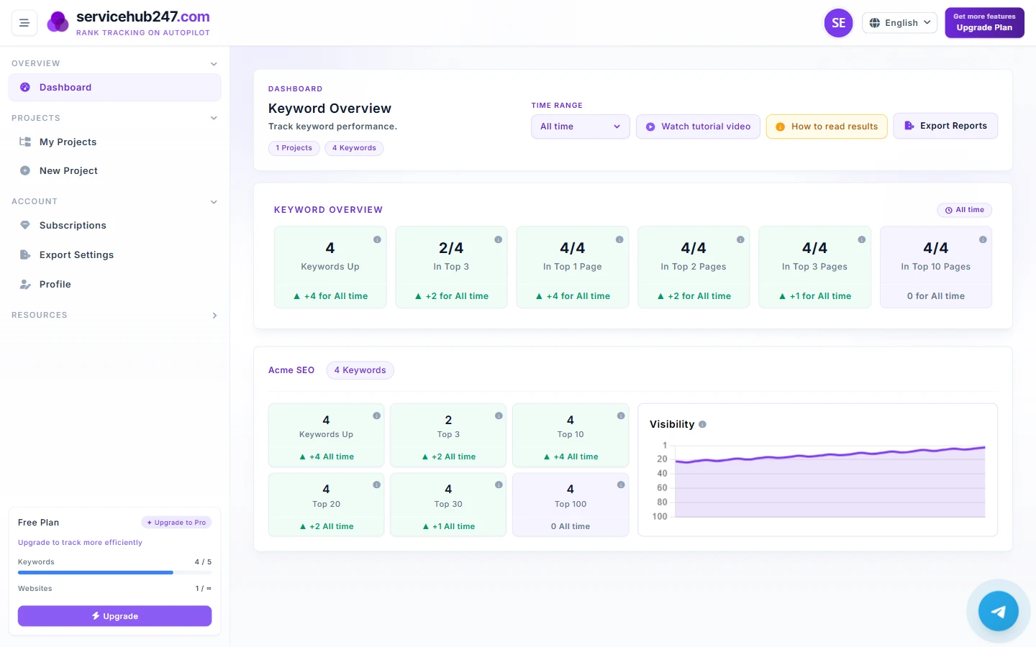This screenshot has width=1036, height=647.
Task: Click info icon on Keywords Up overview card
Action: point(377,239)
